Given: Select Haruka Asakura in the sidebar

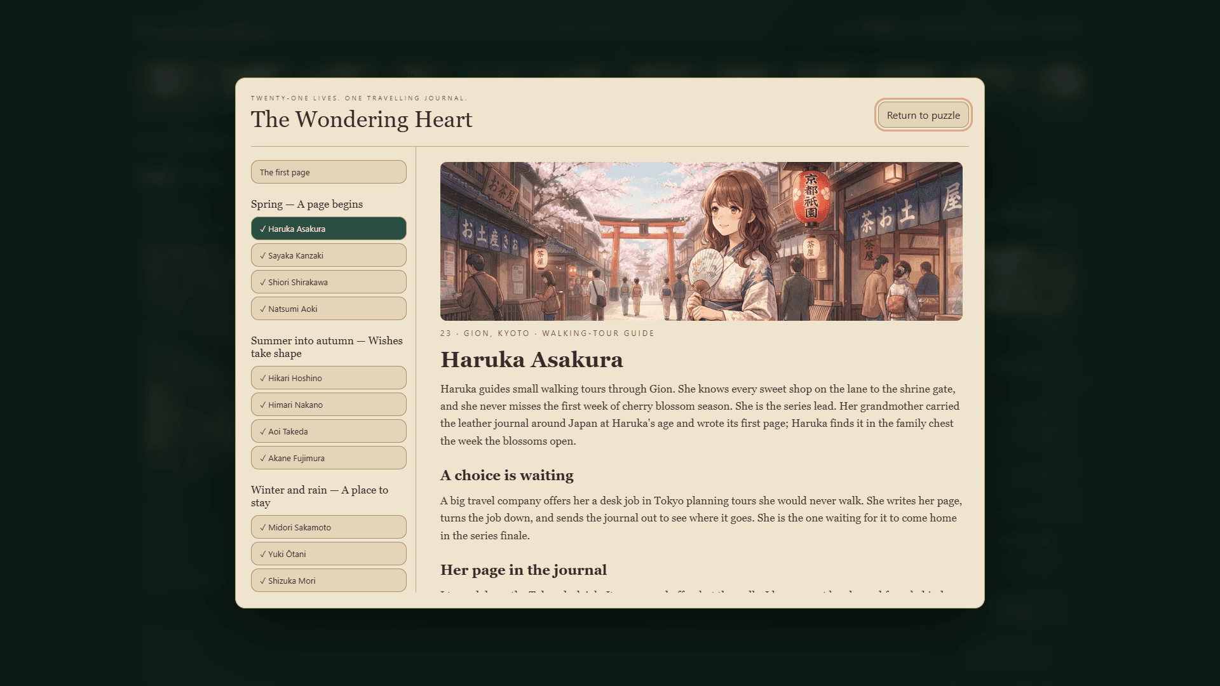Looking at the screenshot, I should [x=329, y=229].
